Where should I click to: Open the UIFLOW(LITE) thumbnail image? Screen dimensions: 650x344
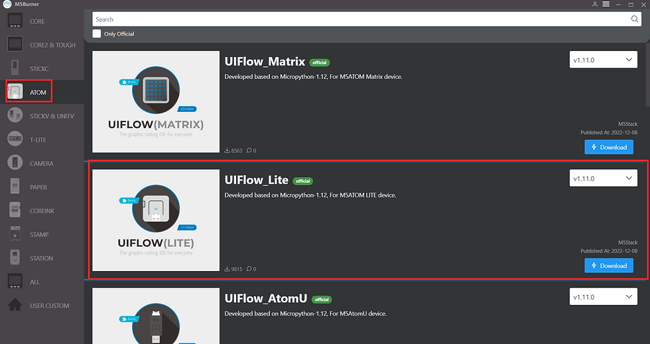pyautogui.click(x=156, y=220)
